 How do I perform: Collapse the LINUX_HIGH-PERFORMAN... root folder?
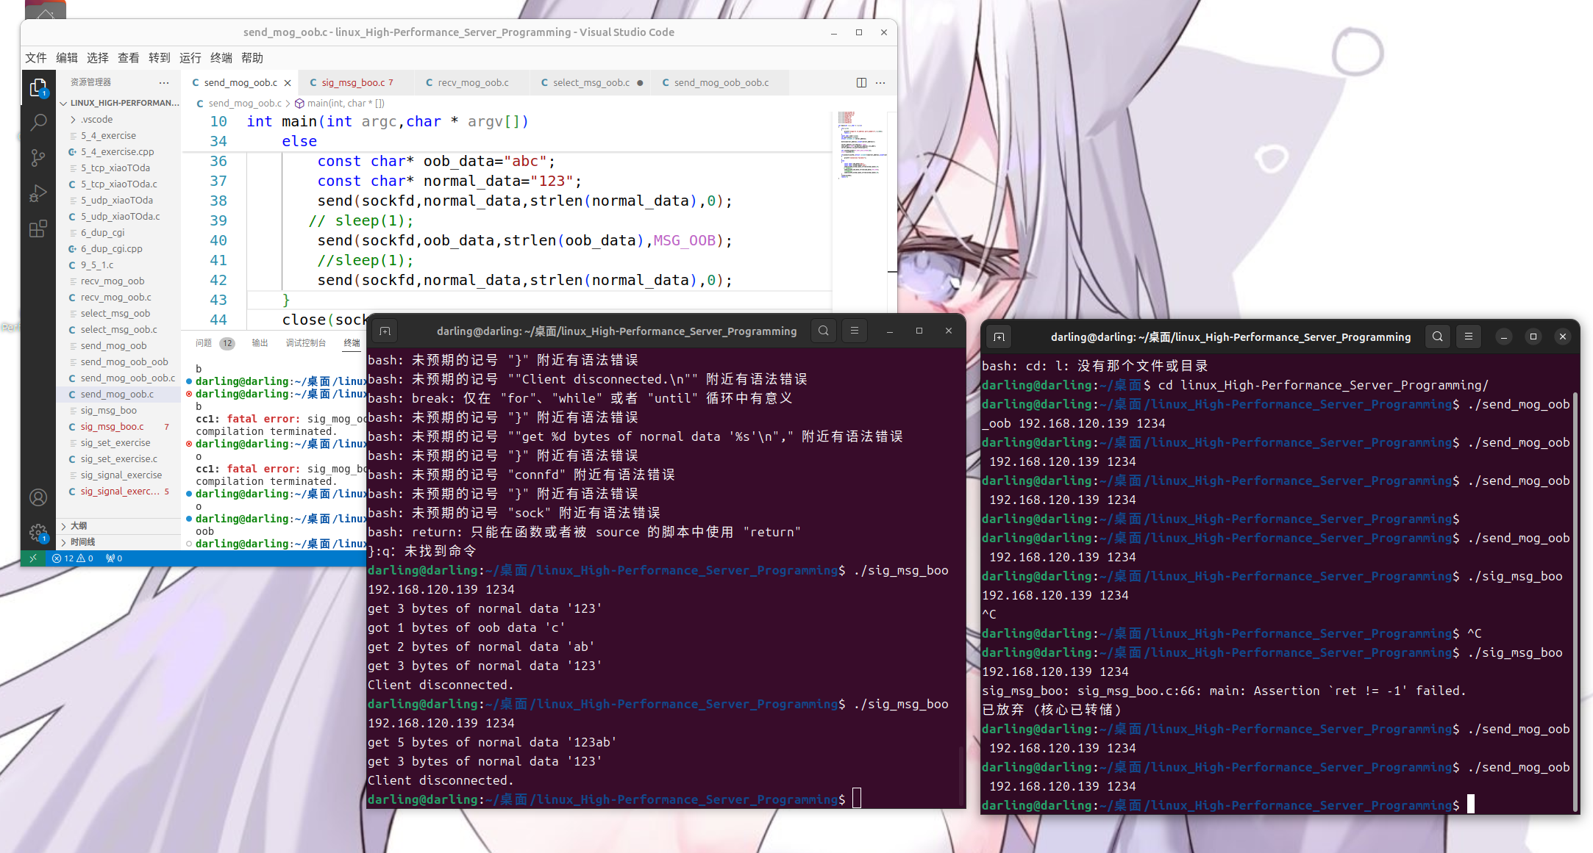tap(119, 103)
